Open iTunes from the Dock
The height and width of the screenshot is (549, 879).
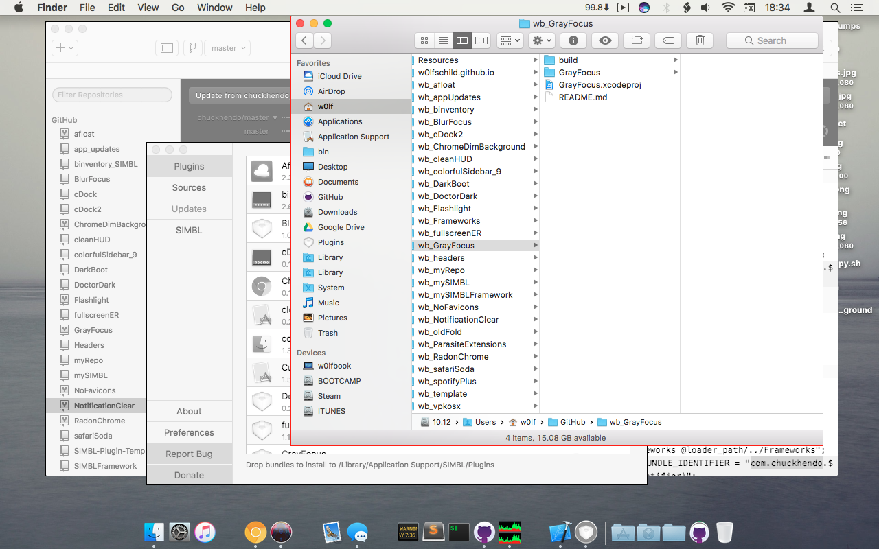205,531
